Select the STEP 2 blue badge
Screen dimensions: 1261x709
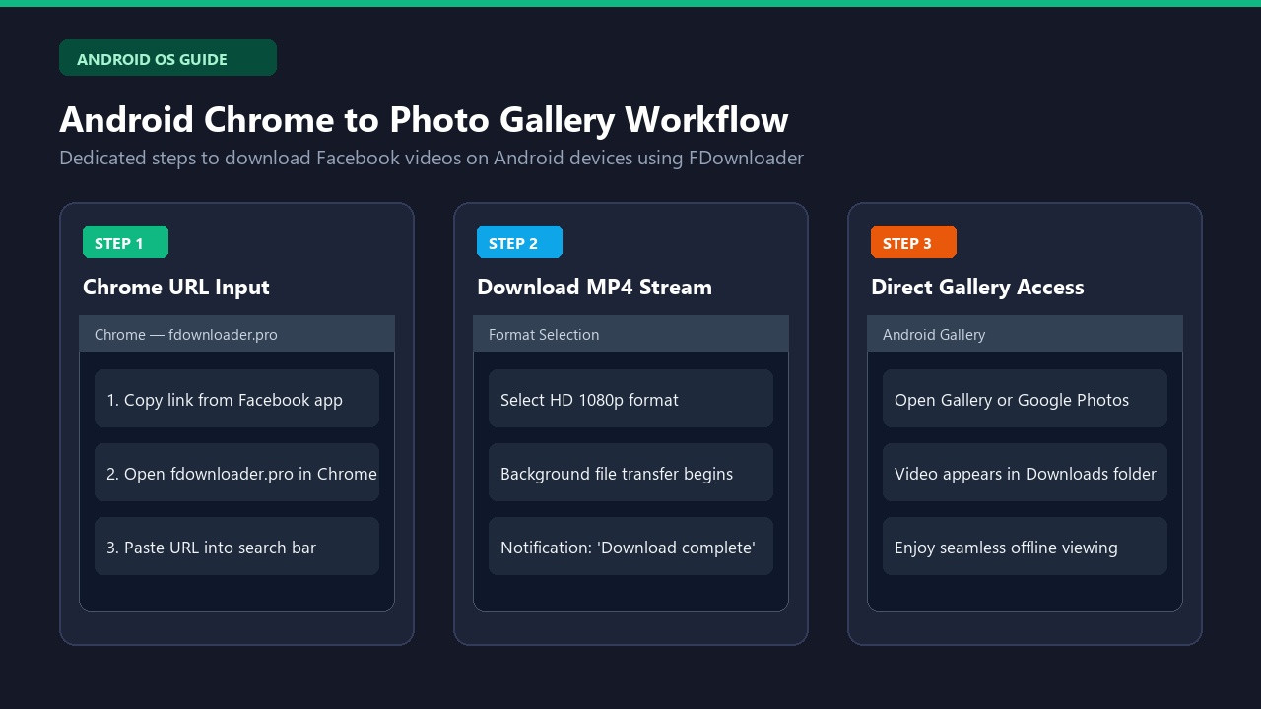(519, 242)
